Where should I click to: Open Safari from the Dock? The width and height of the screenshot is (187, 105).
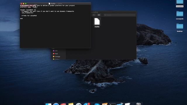56,104
